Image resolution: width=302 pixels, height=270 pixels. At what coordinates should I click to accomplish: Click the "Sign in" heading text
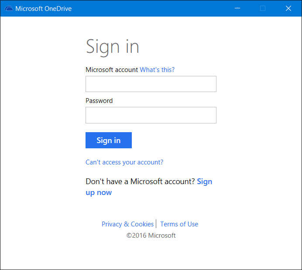tap(112, 47)
